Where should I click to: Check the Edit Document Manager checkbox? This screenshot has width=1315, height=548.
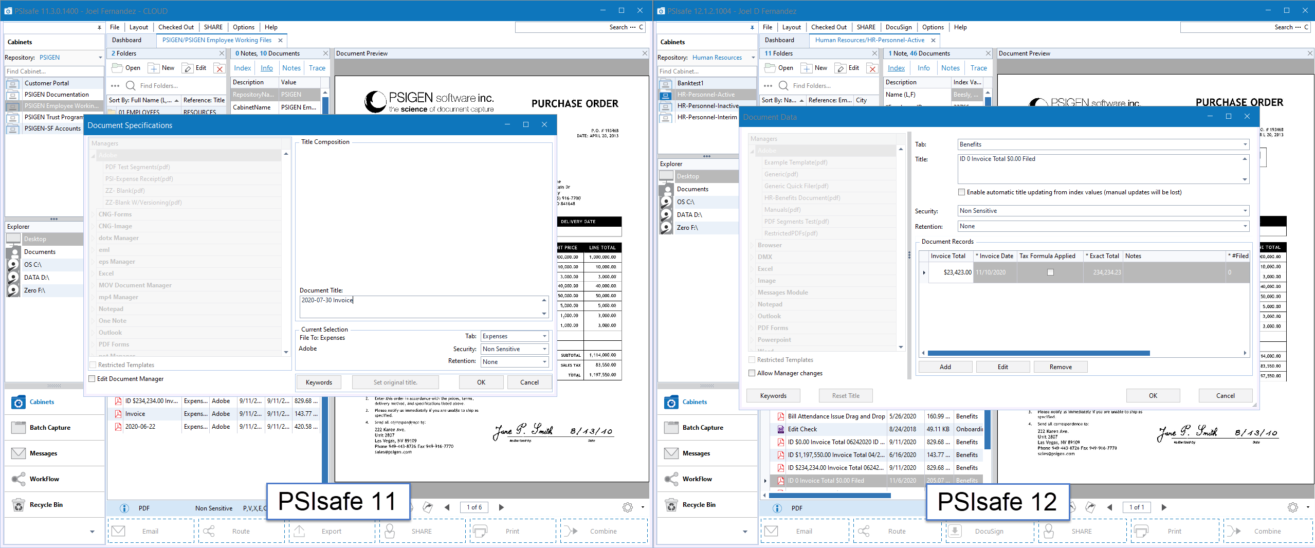(92, 379)
